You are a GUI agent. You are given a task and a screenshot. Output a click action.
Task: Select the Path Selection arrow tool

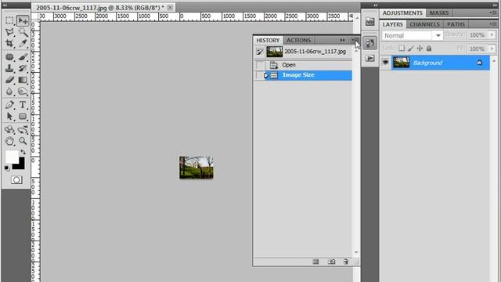[x=9, y=116]
